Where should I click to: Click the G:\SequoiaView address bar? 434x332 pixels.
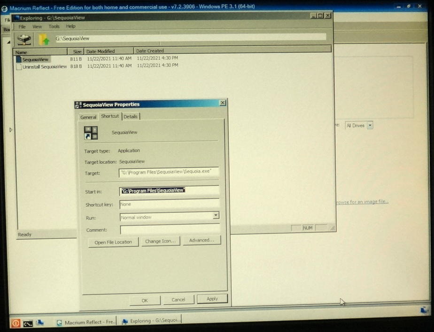(190, 38)
